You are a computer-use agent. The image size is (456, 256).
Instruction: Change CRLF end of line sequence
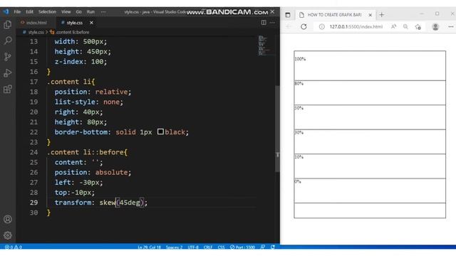(207, 247)
